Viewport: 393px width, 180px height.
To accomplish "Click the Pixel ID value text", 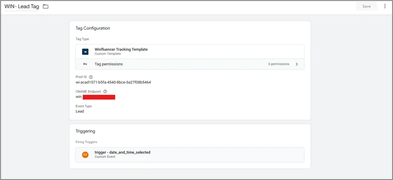I will (x=113, y=82).
